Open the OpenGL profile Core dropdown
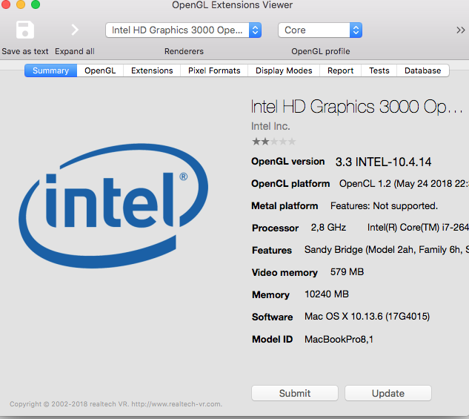The height and width of the screenshot is (419, 469). click(320, 30)
